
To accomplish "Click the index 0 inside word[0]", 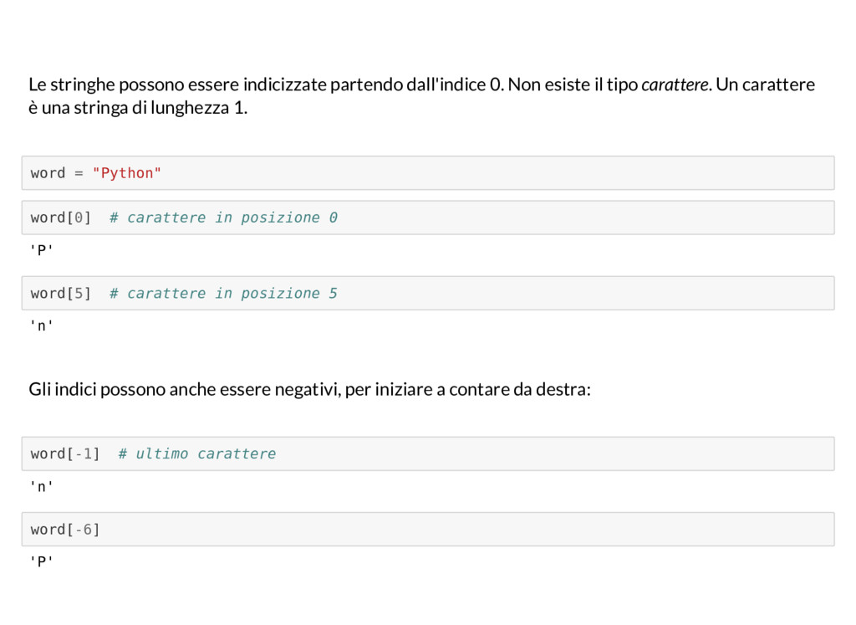I will point(79,218).
